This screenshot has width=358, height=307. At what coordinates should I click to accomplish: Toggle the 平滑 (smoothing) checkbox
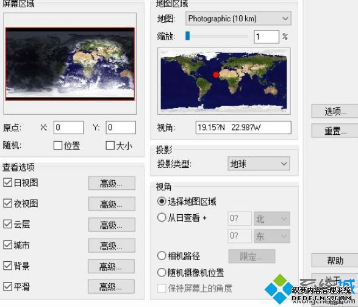[7, 286]
